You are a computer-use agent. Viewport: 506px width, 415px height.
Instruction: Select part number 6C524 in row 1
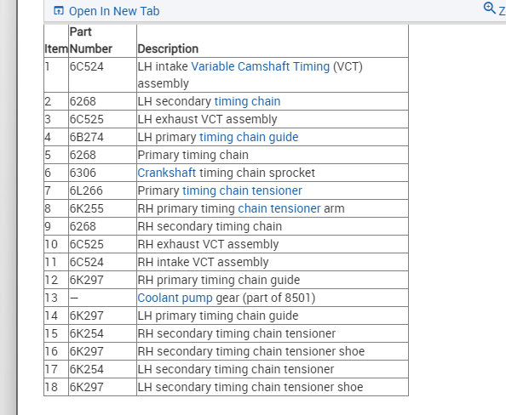[x=87, y=66]
